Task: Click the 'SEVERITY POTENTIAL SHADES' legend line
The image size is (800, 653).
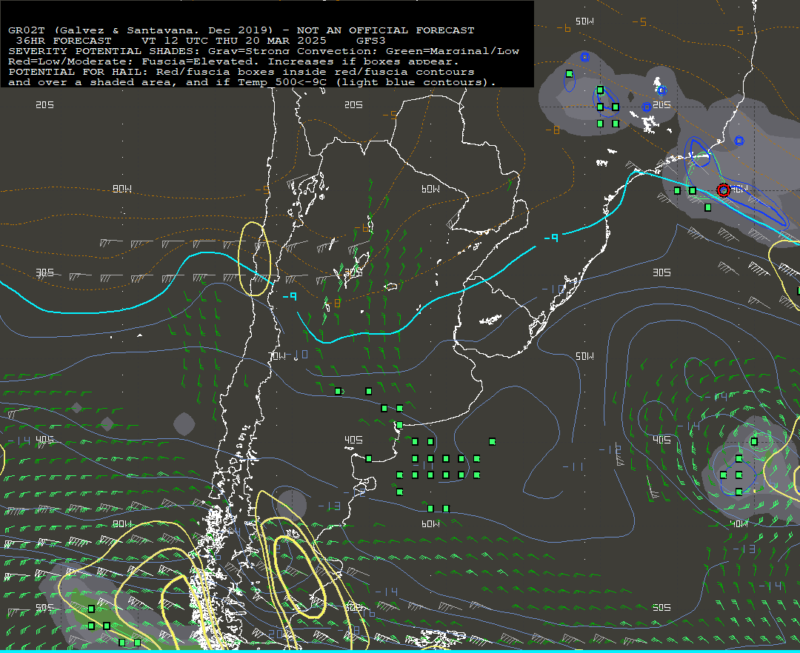Action: tap(264, 51)
